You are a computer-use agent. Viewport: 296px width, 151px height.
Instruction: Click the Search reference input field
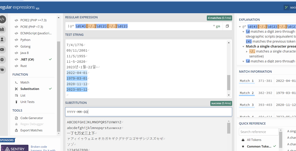pyautogui.click(x=258, y=132)
